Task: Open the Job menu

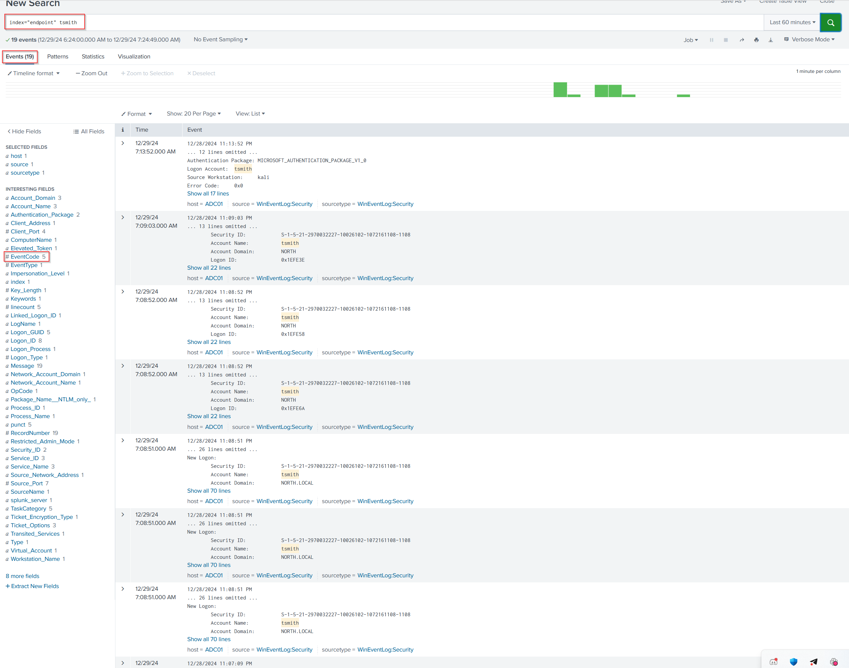Action: [x=690, y=40]
